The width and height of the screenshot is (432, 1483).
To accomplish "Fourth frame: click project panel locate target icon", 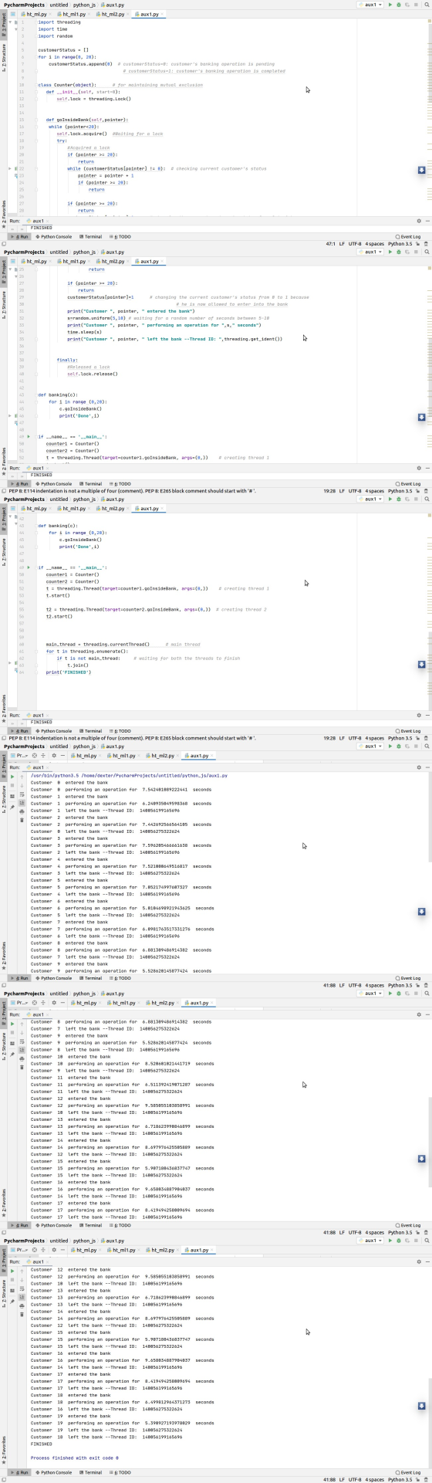I will pos(35,755).
